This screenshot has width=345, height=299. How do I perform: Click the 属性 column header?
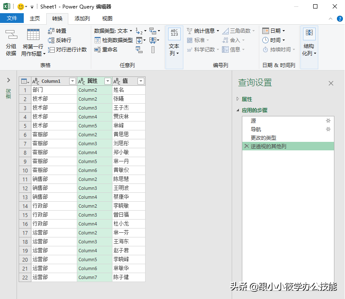94,81
